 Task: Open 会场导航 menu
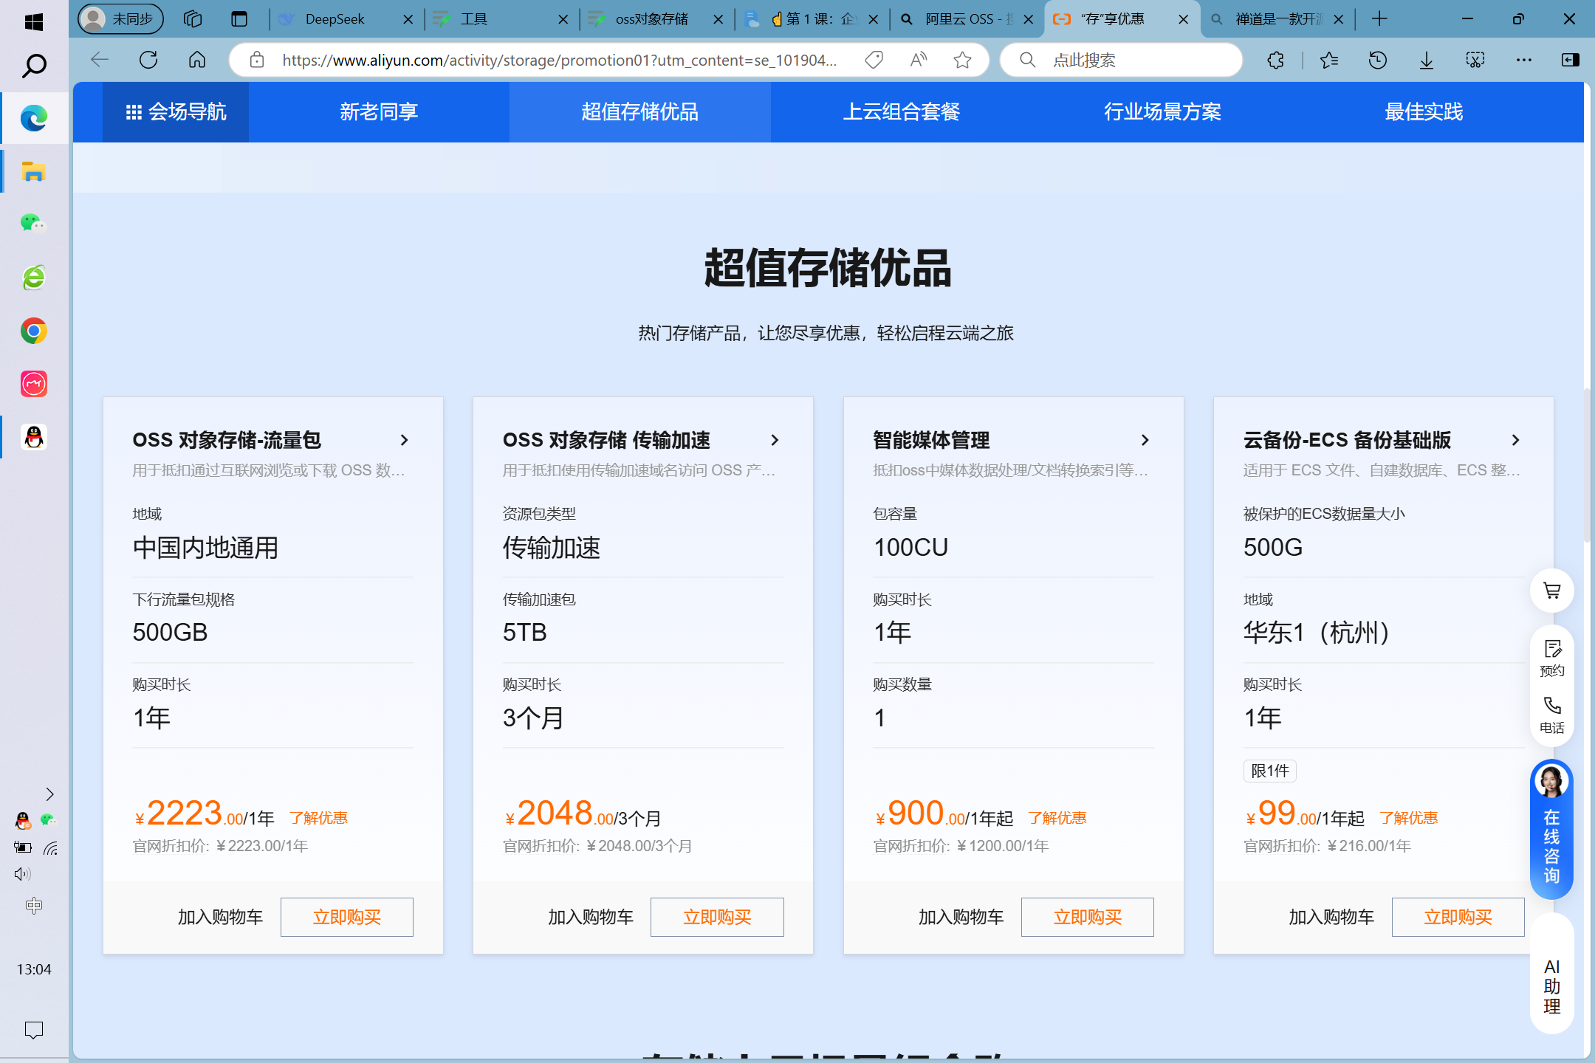(x=176, y=112)
